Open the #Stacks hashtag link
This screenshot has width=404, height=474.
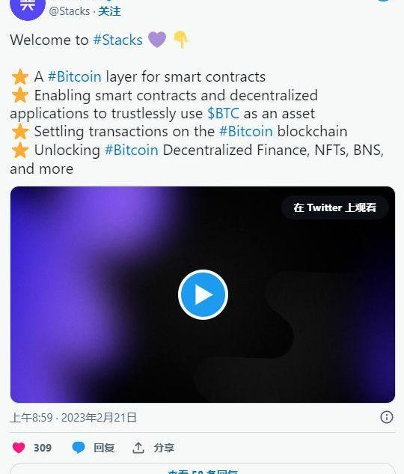(117, 40)
